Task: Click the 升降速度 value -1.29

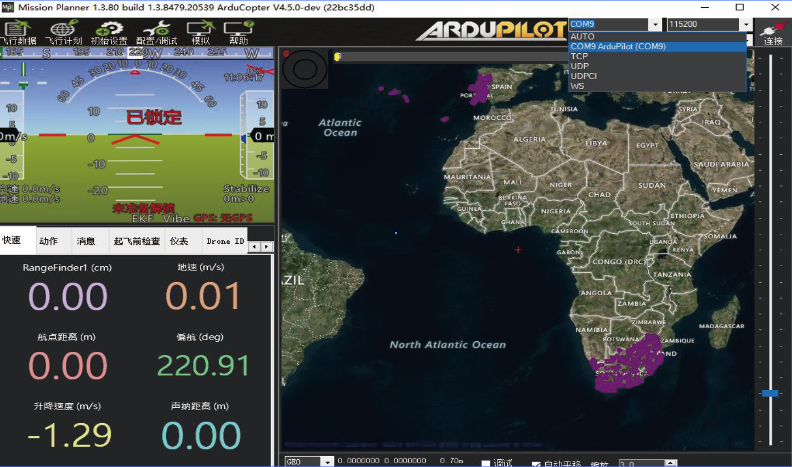Action: click(70, 435)
